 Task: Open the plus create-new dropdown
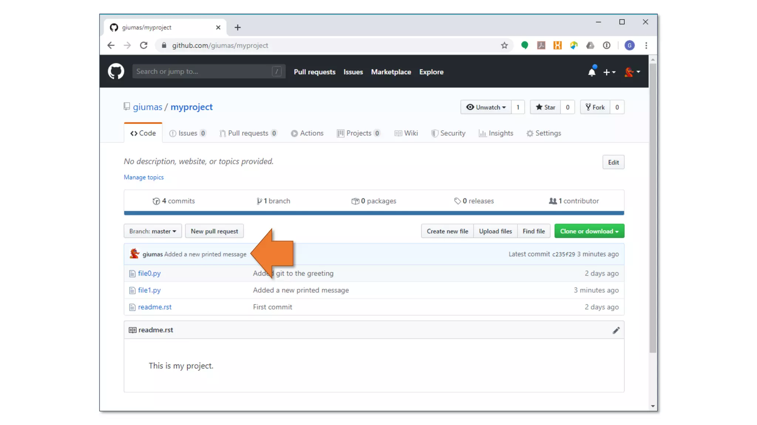609,72
